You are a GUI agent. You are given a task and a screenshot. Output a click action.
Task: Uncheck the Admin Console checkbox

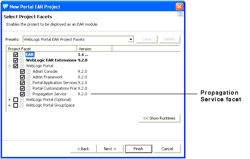click(x=22, y=71)
